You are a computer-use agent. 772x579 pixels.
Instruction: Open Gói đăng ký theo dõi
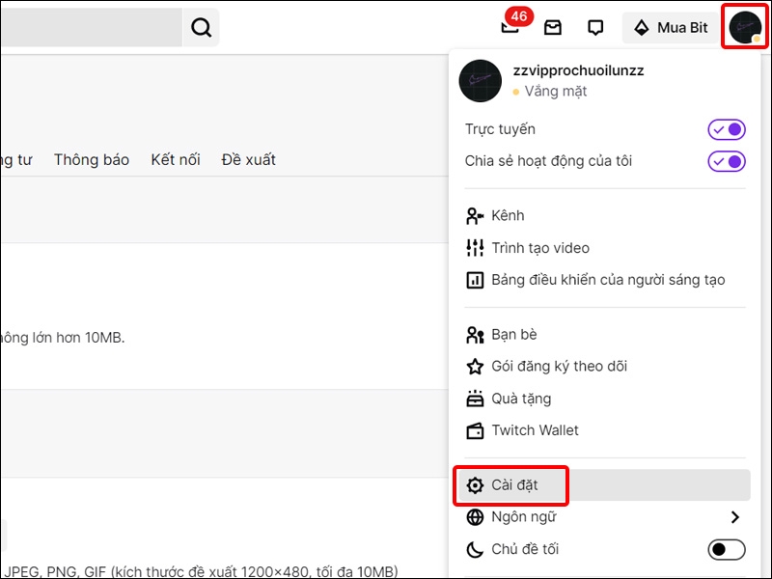(605, 367)
